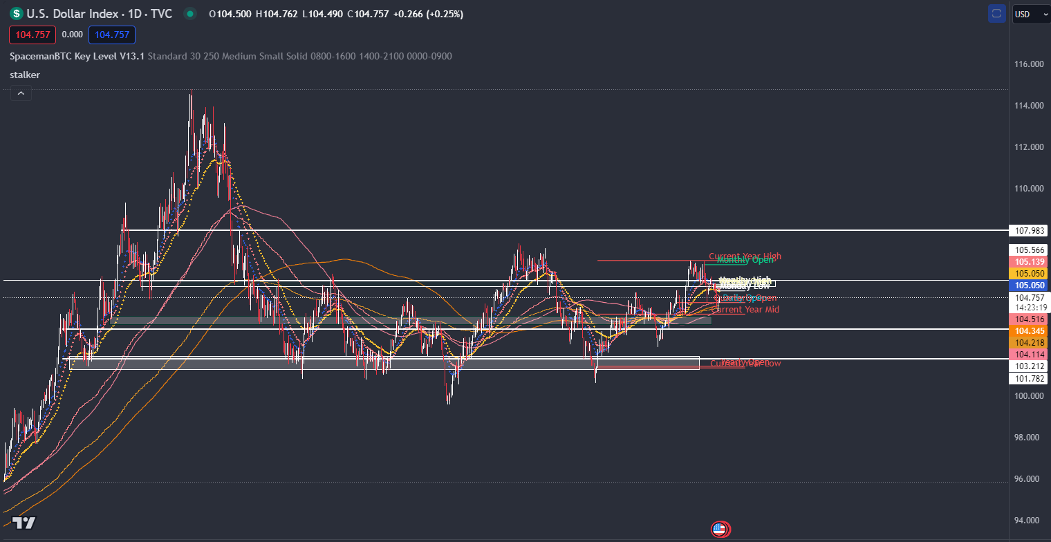
Task: Click the US flag economic event marker
Action: tap(720, 530)
